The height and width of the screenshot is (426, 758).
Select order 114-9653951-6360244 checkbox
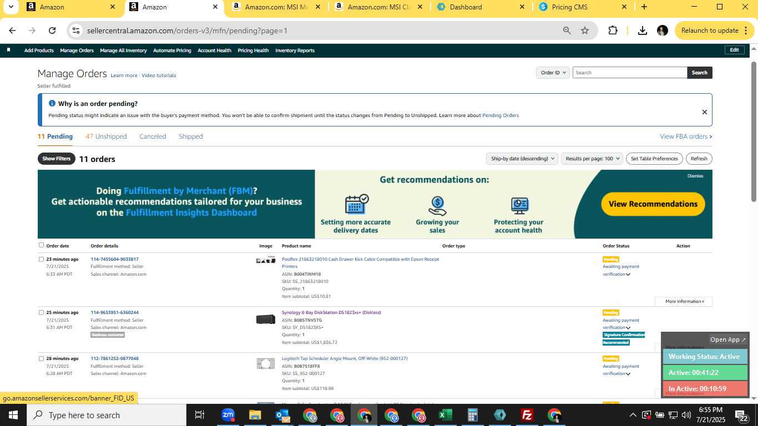coord(41,312)
